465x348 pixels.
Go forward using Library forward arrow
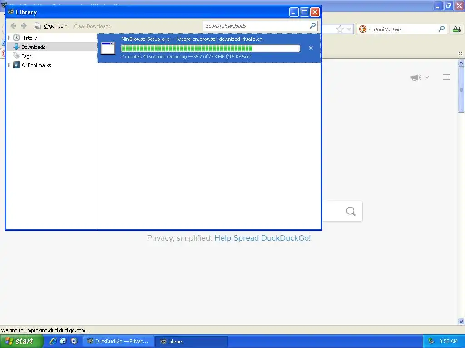coord(24,26)
